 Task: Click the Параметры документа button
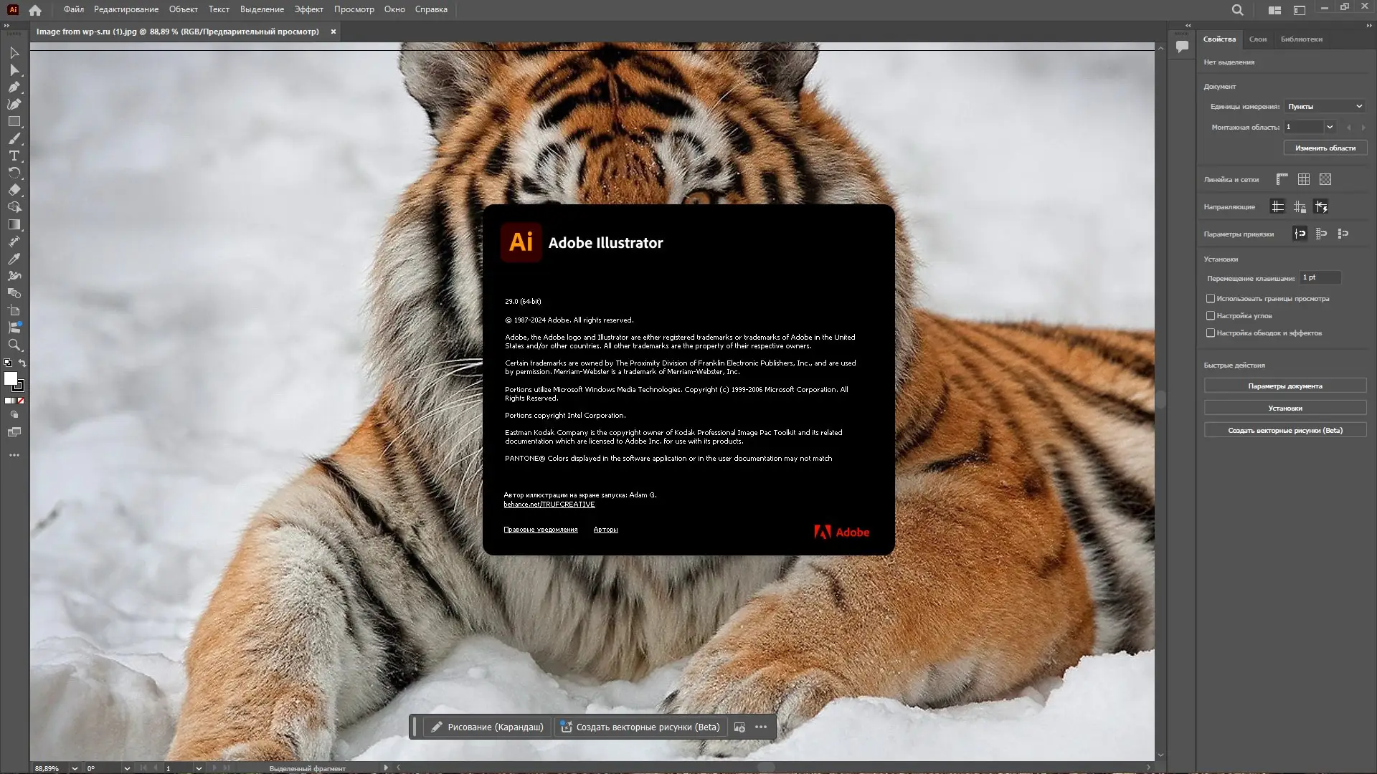pos(1284,386)
